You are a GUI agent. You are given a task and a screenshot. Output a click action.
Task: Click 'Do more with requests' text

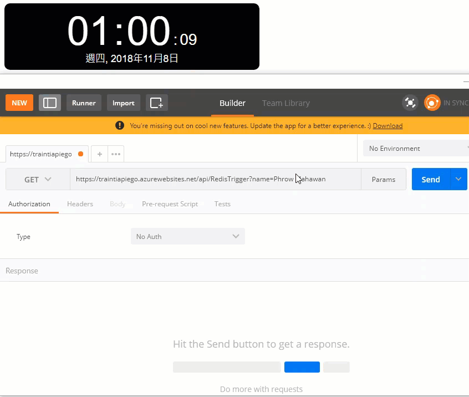pos(261,389)
